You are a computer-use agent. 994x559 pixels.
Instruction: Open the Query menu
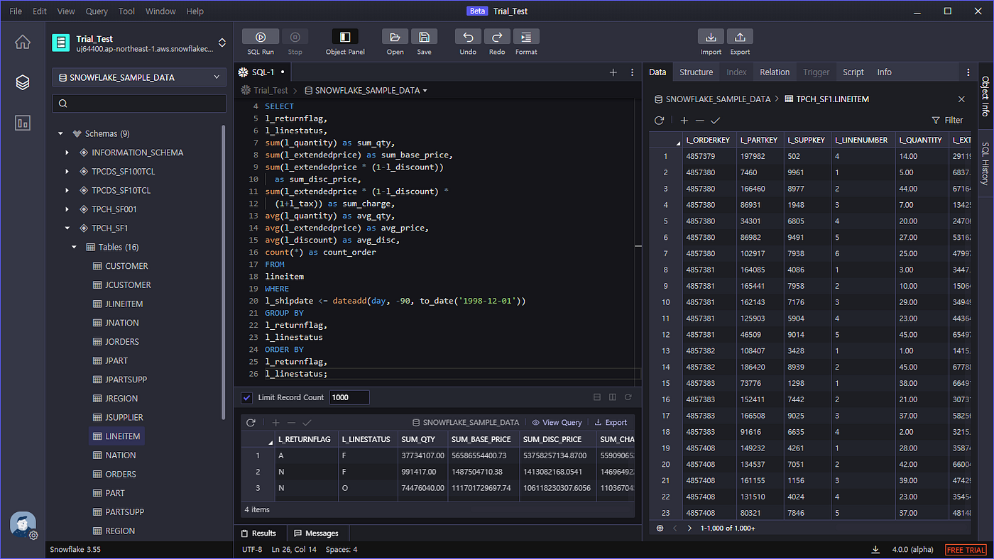point(96,11)
